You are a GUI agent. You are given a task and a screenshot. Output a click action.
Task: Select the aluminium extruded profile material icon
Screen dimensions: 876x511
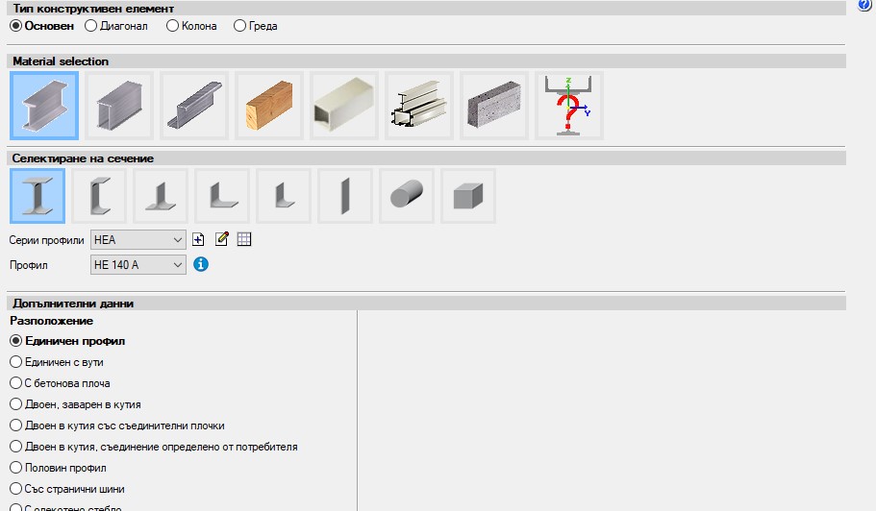point(418,106)
